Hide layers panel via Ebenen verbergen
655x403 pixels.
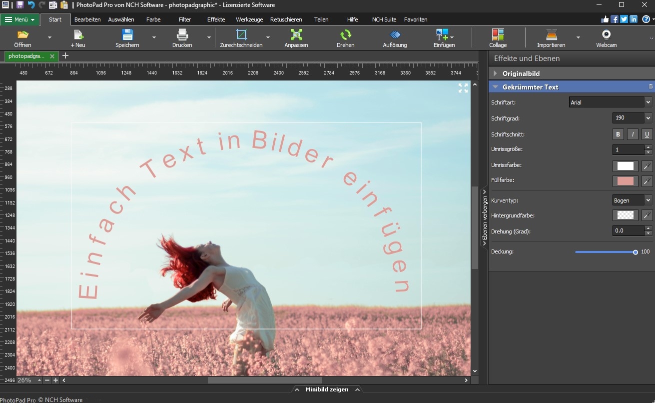[x=484, y=218]
